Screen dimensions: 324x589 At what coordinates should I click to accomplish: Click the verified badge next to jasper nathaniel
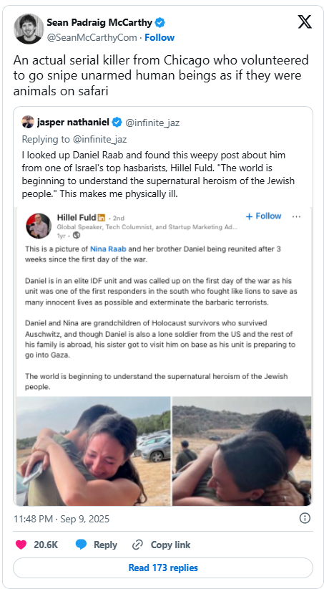click(117, 122)
